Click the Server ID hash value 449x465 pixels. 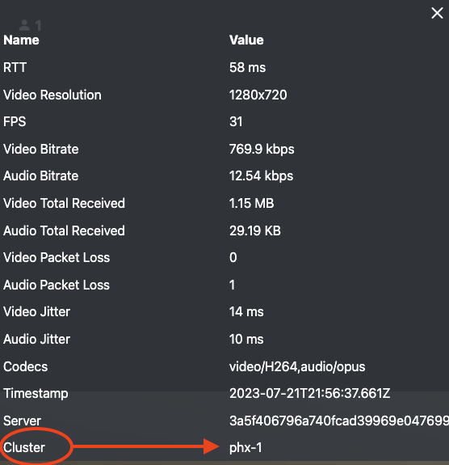pos(339,421)
